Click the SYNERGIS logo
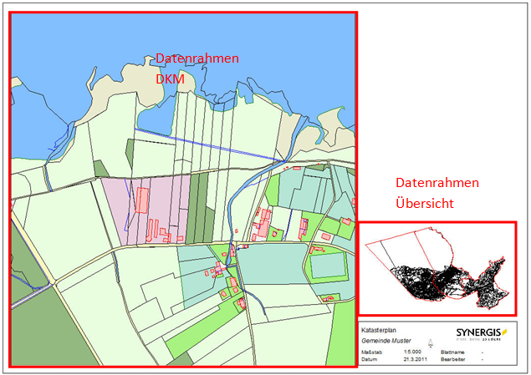Viewport: 531px width, 375px height. tap(482, 334)
